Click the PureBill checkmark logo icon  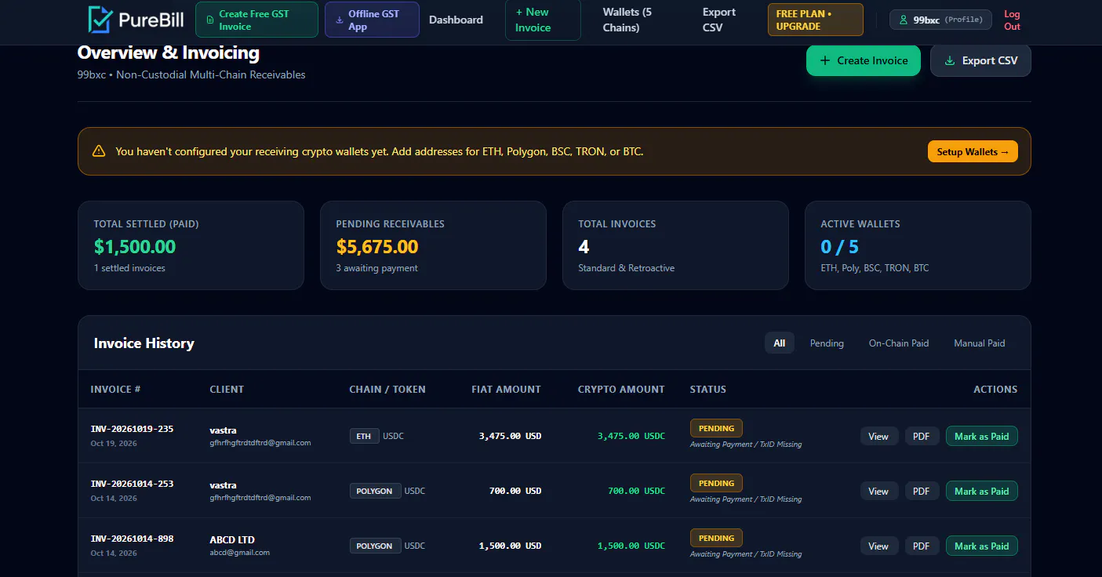(100, 20)
